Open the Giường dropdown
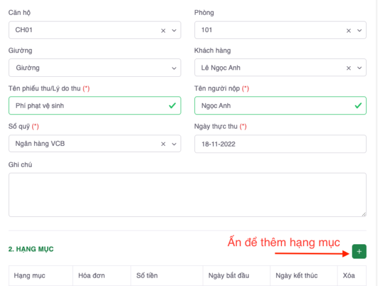 [95, 68]
